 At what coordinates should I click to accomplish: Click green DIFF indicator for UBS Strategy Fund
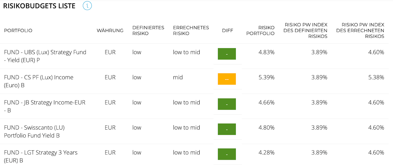click(x=227, y=54)
